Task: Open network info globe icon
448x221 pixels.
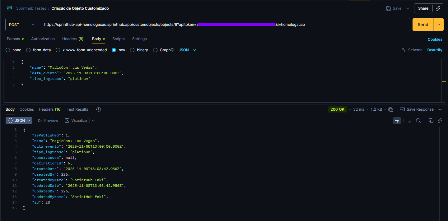Action: point(391,109)
